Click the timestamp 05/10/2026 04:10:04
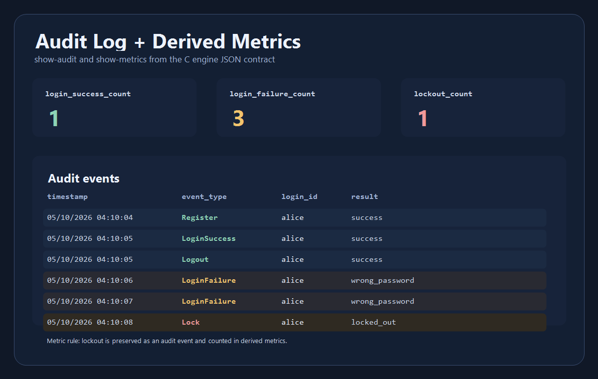The width and height of the screenshot is (598, 379). tap(90, 217)
